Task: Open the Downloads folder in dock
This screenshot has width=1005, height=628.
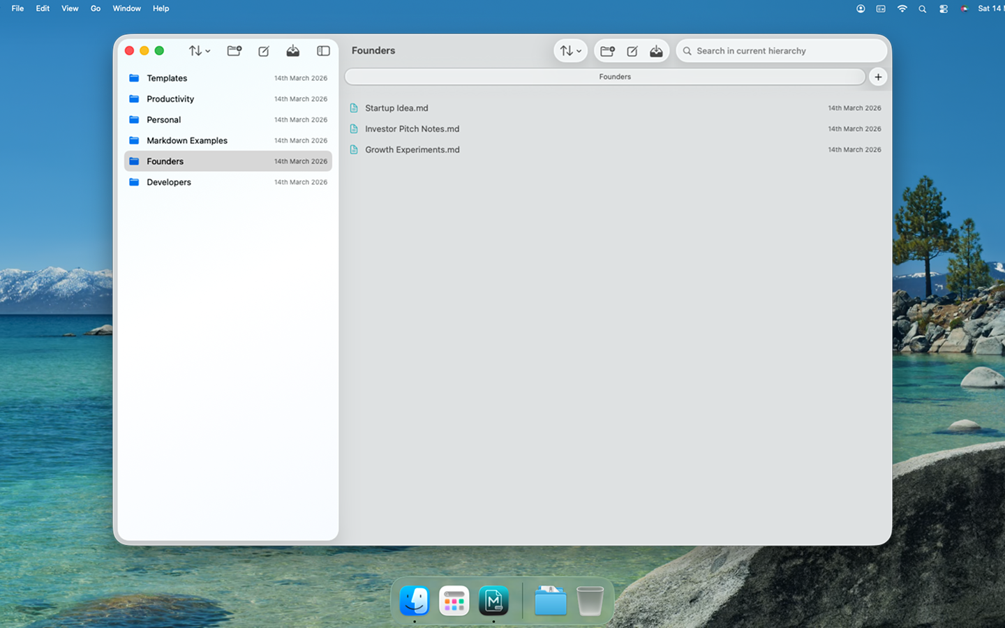Action: (551, 601)
